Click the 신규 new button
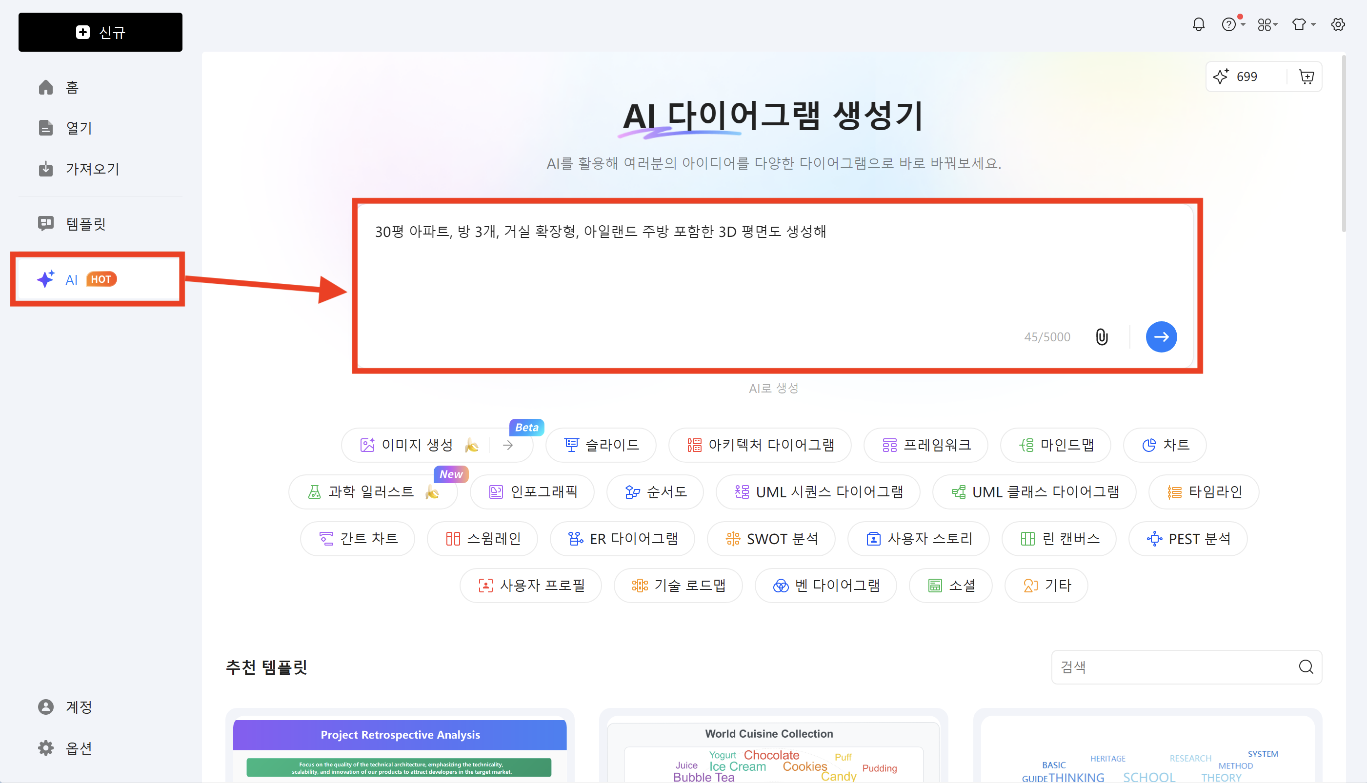This screenshot has height=783, width=1367. 100,32
